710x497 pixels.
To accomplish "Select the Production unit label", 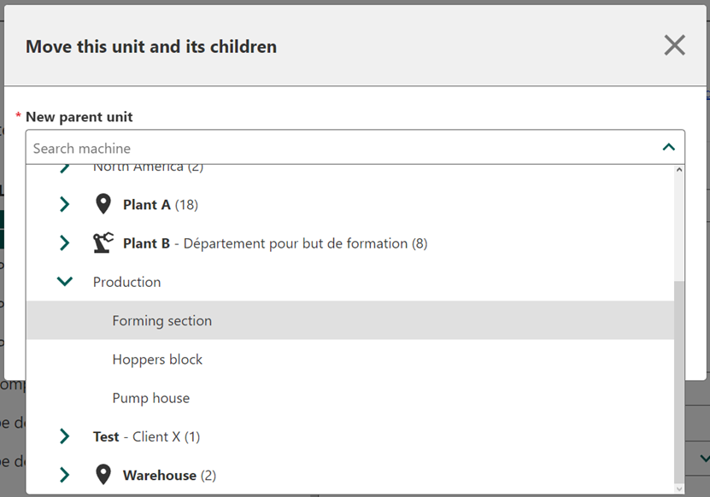I will tap(126, 282).
